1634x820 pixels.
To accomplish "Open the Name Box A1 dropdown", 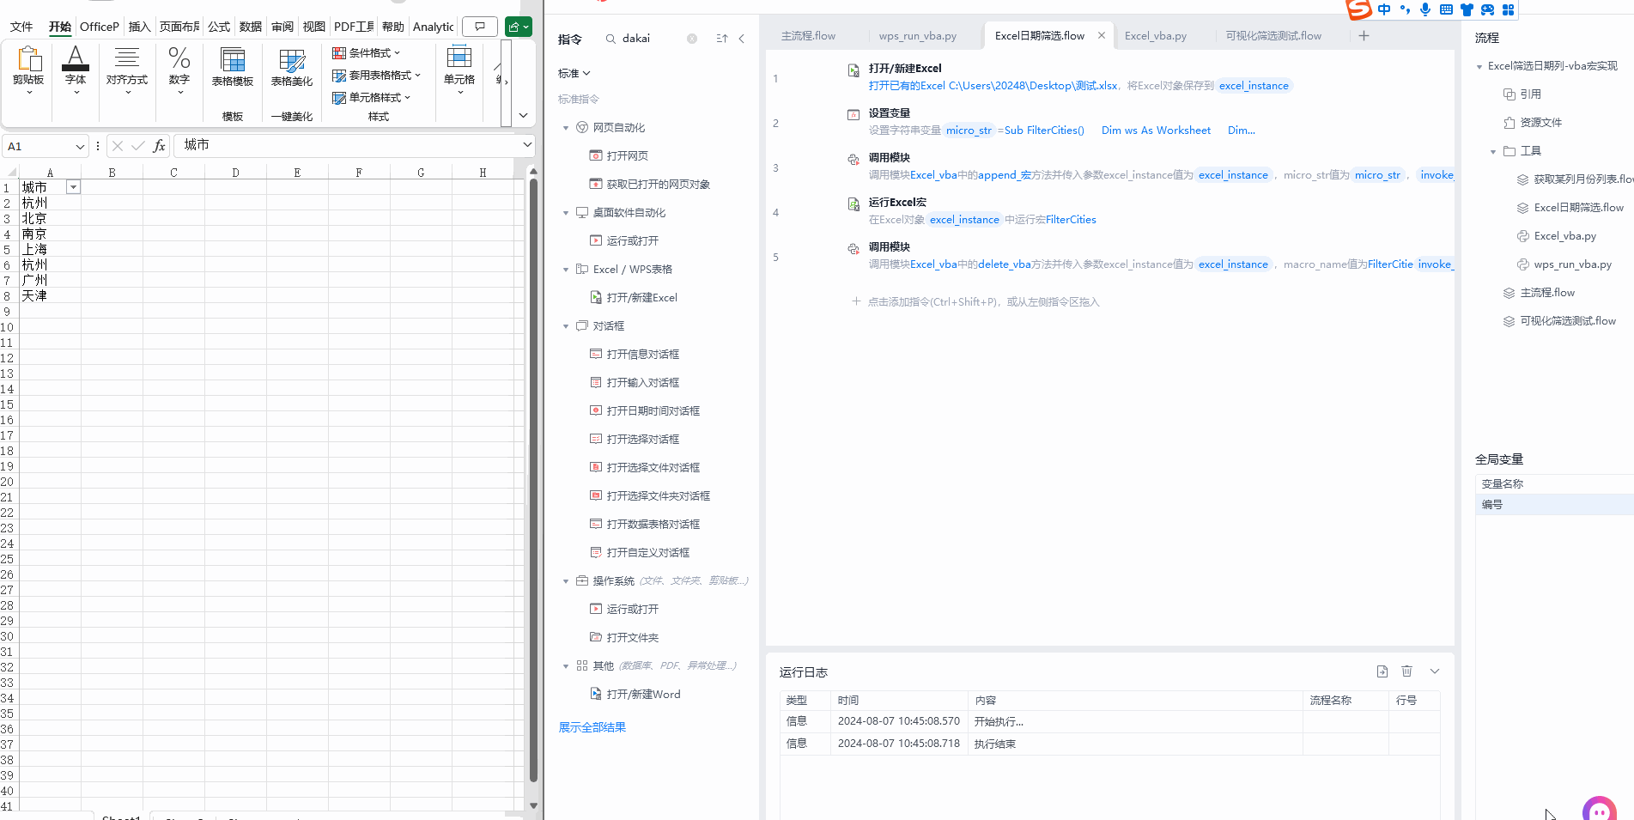I will coord(80,147).
